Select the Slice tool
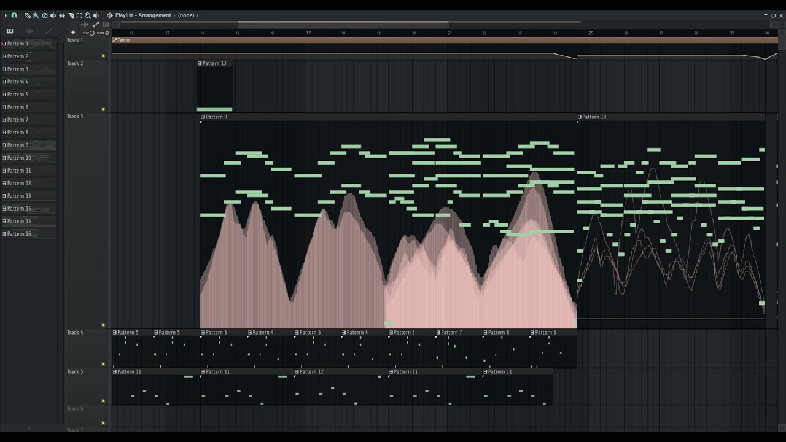This screenshot has height=442, width=786. (x=71, y=15)
